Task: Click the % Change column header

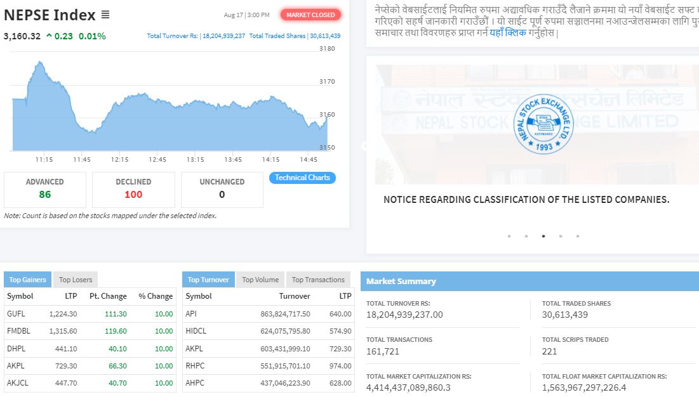Action: [x=156, y=296]
